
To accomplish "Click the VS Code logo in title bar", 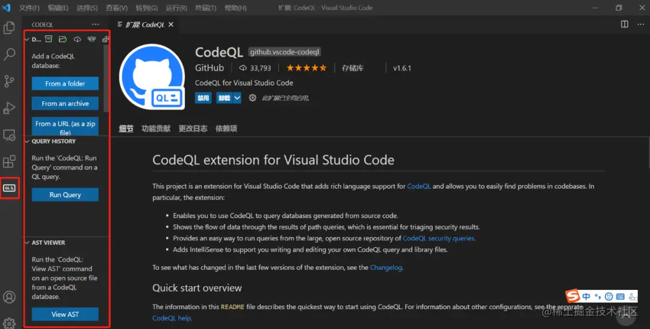I will pos(6,7).
